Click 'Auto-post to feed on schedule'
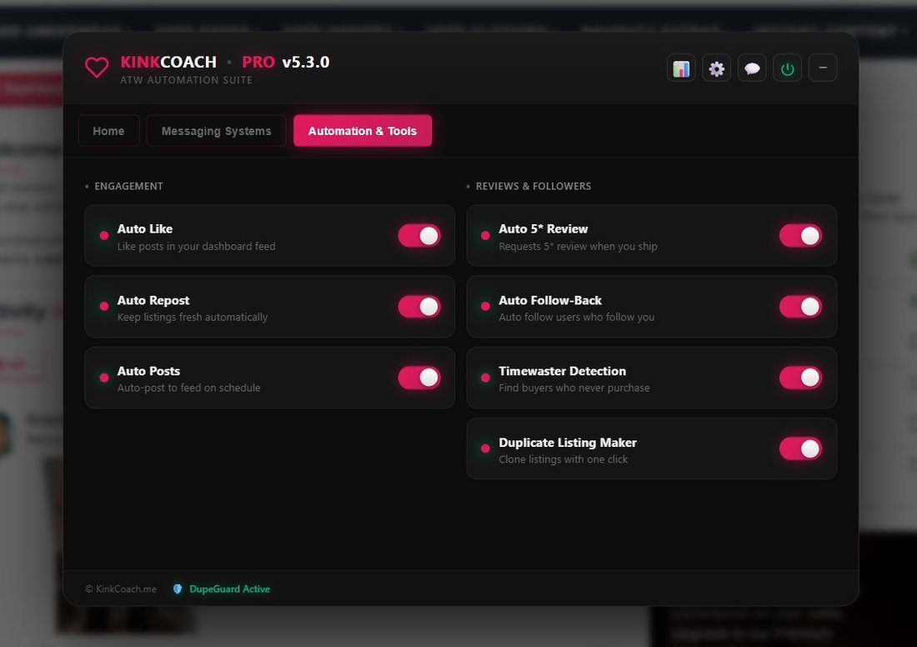The image size is (917, 647). [x=189, y=388]
